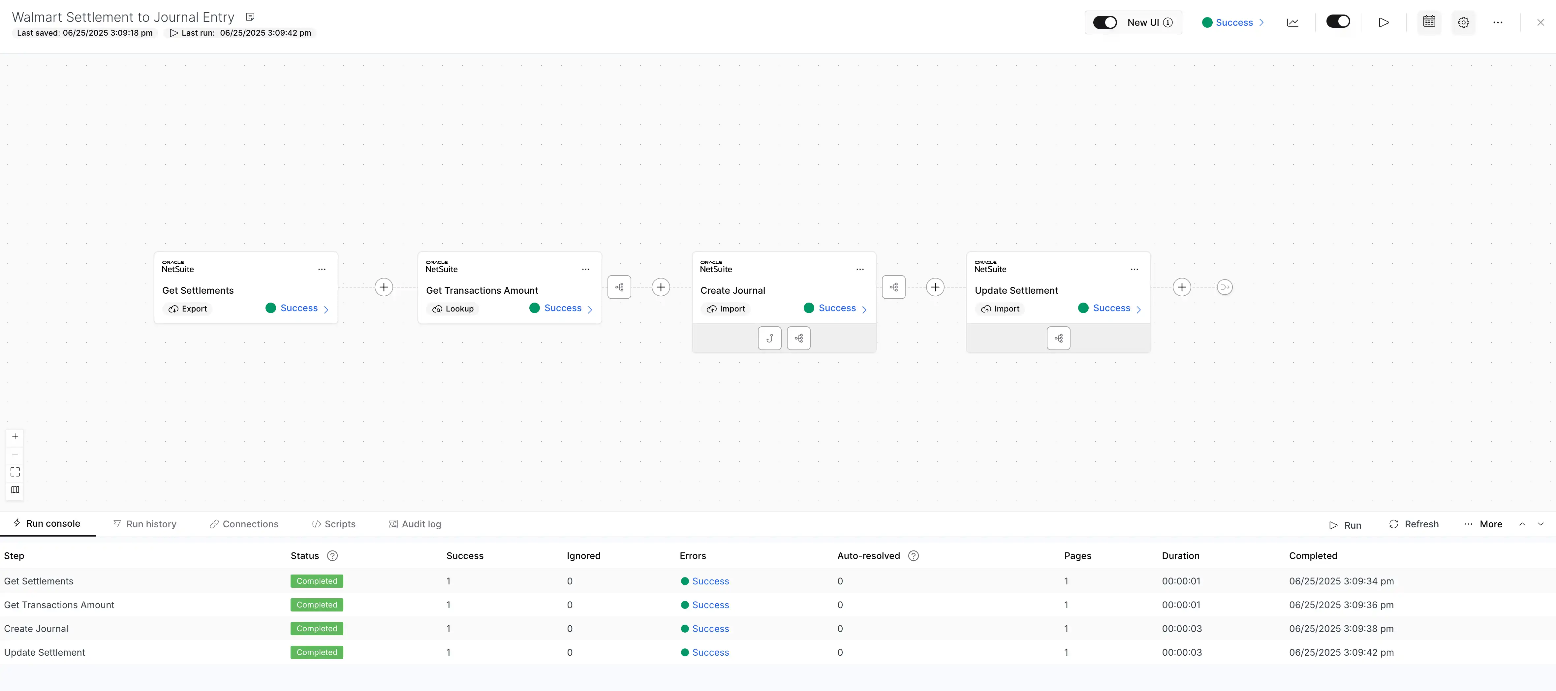
Task: Fit flow to screen icon
Action: [x=15, y=472]
